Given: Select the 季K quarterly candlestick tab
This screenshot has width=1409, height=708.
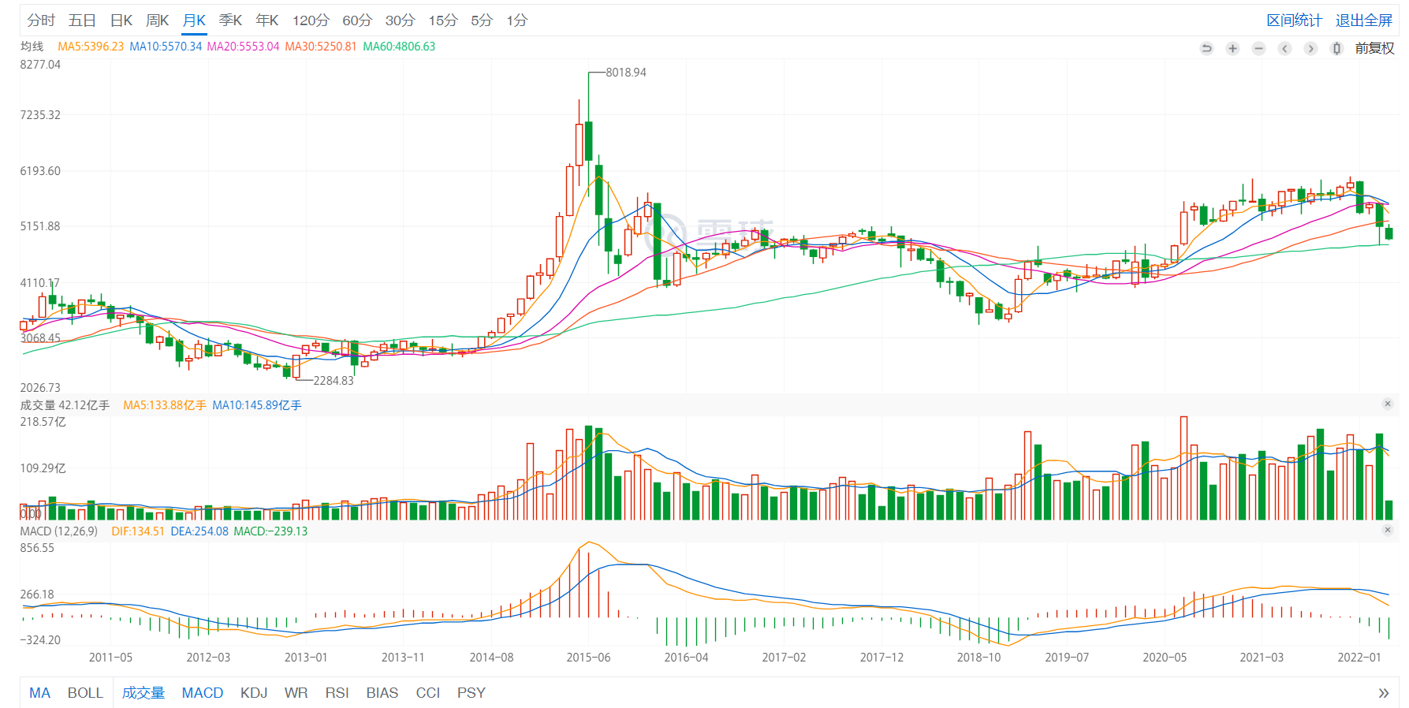Looking at the screenshot, I should pos(230,20).
